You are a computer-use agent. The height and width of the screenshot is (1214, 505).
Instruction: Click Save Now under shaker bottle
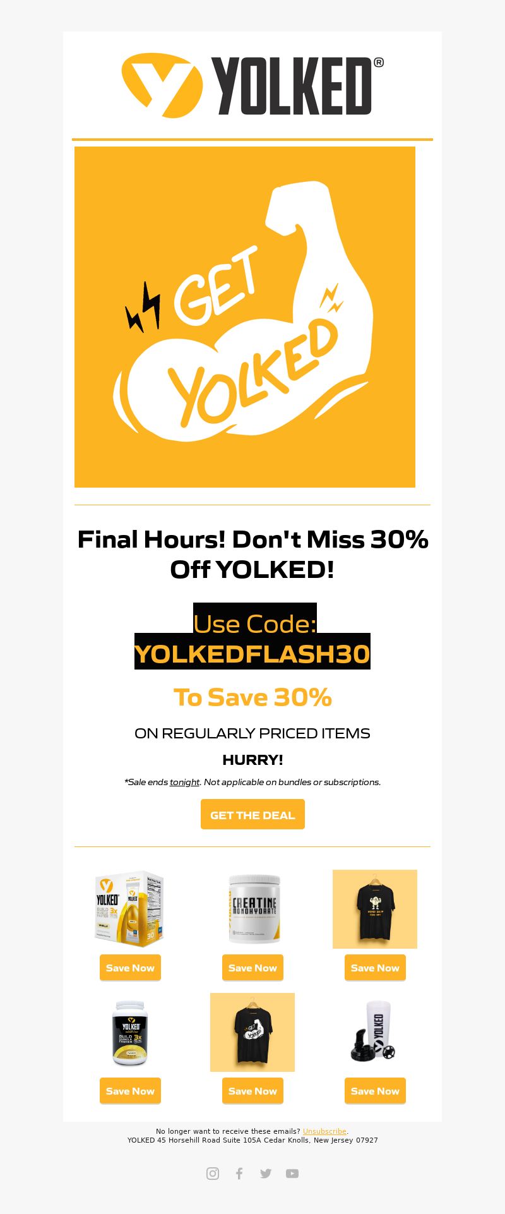375,1091
